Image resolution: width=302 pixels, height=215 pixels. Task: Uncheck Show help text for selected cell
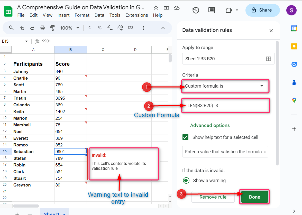coord(185,137)
